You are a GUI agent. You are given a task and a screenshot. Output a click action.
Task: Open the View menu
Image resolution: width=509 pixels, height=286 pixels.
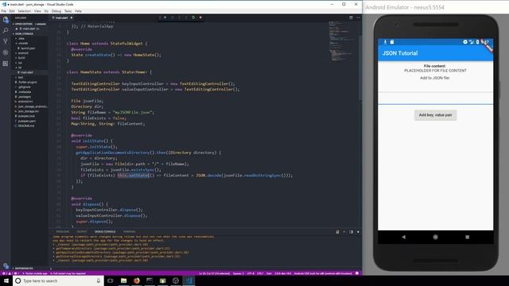coord(37,11)
